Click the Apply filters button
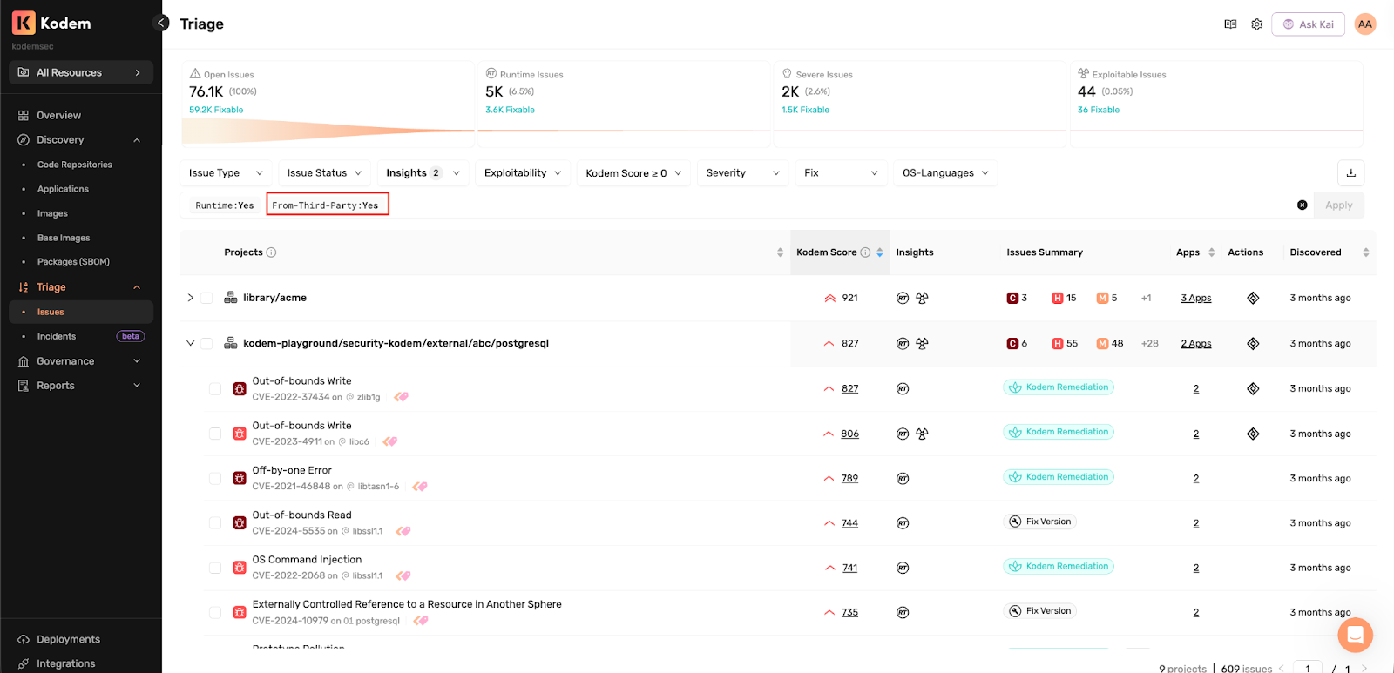Image resolution: width=1394 pixels, height=673 pixels. click(x=1338, y=205)
